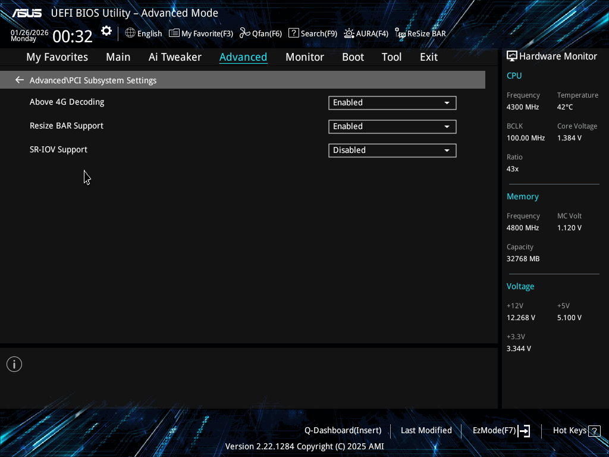Click the info circle icon
This screenshot has height=457, width=609.
(x=14, y=364)
